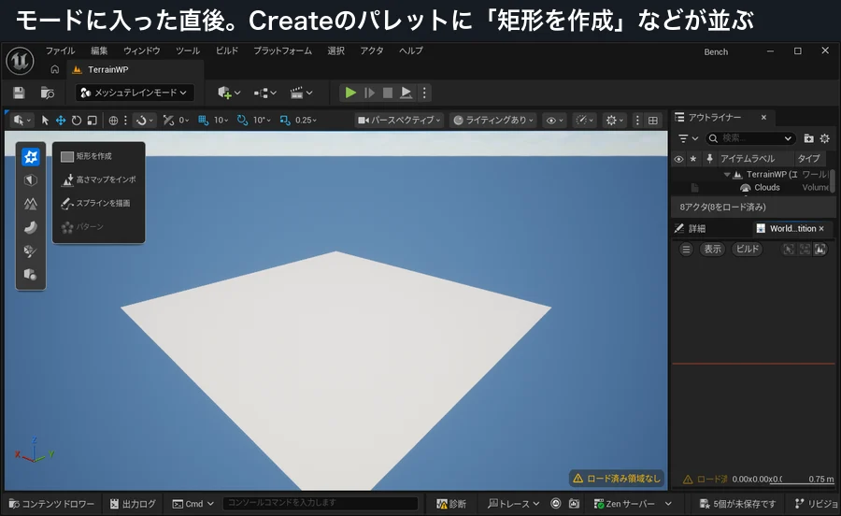Activate the Scale gizmo tool
This screenshot has width=841, height=516.
(93, 121)
